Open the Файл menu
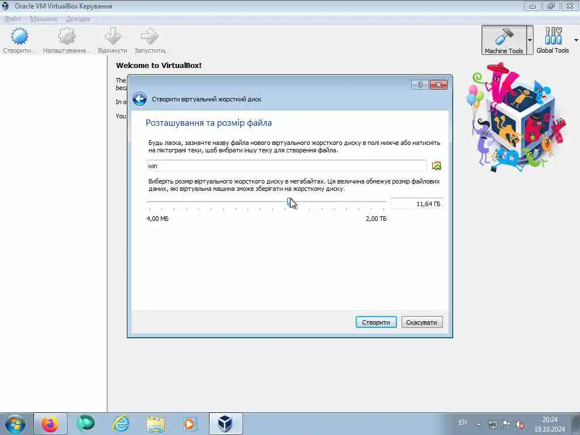Image resolution: width=580 pixels, height=435 pixels. click(12, 19)
